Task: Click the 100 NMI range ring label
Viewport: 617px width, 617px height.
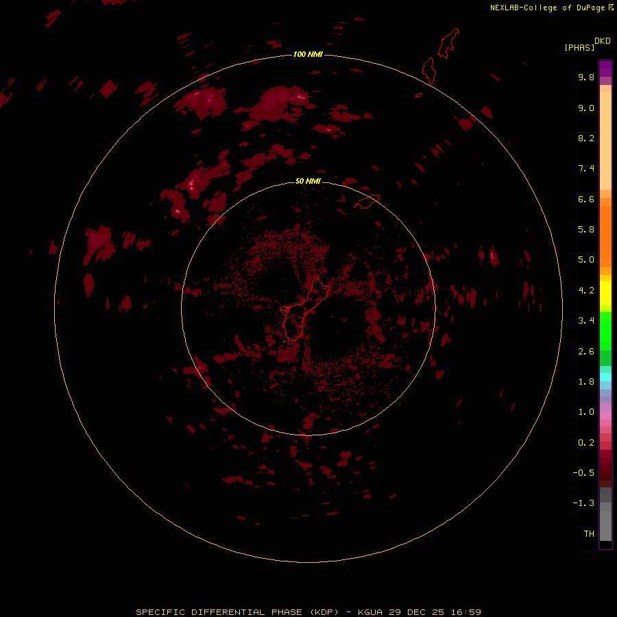Action: [308, 54]
